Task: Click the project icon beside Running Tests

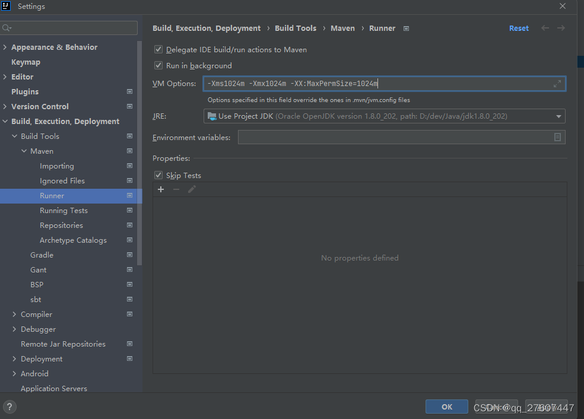Action: (129, 211)
